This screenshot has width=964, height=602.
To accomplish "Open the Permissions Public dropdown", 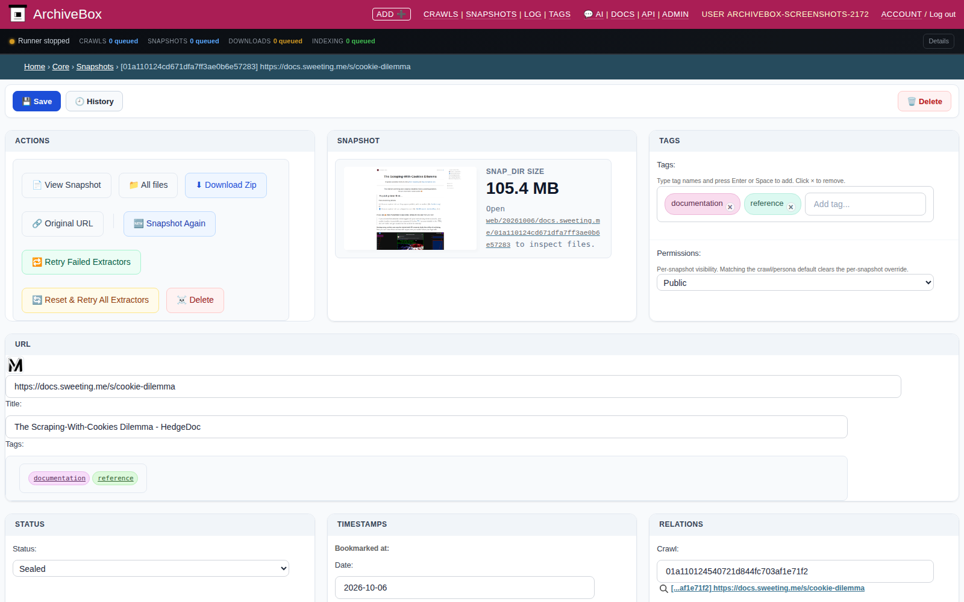I will [795, 282].
